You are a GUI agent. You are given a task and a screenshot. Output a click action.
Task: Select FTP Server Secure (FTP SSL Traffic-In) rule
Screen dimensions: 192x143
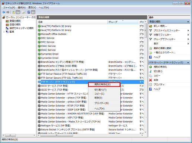click(62, 78)
